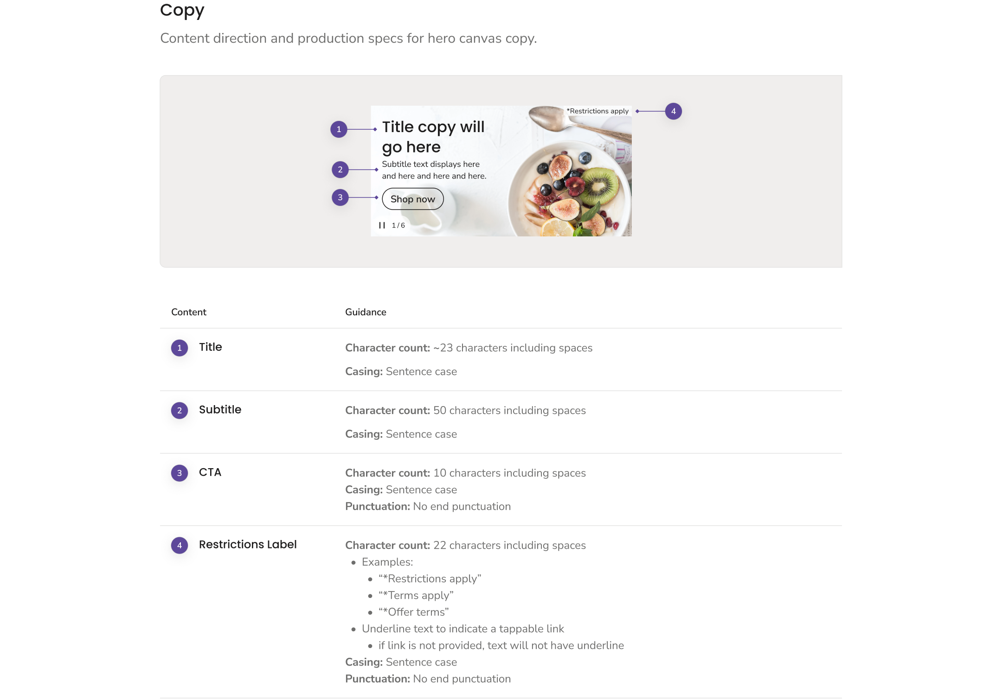
Task: Click the Guidance column header
Action: [366, 312]
